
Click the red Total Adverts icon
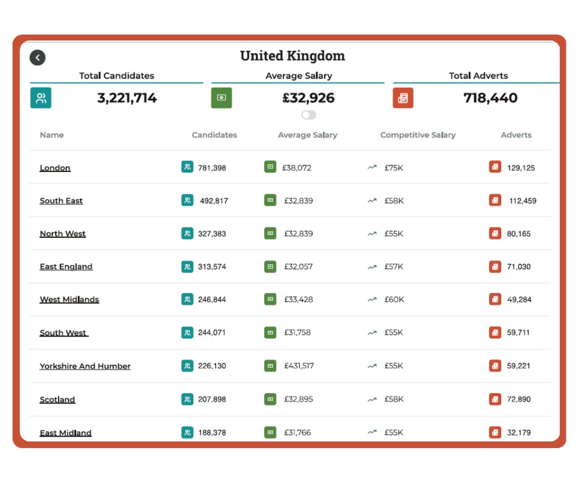click(403, 98)
